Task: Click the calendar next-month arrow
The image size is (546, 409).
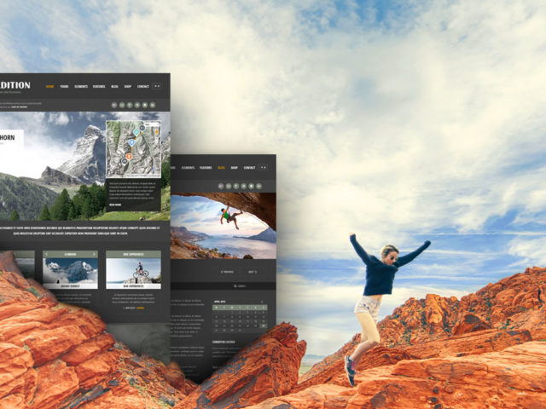Action: pyautogui.click(x=262, y=302)
